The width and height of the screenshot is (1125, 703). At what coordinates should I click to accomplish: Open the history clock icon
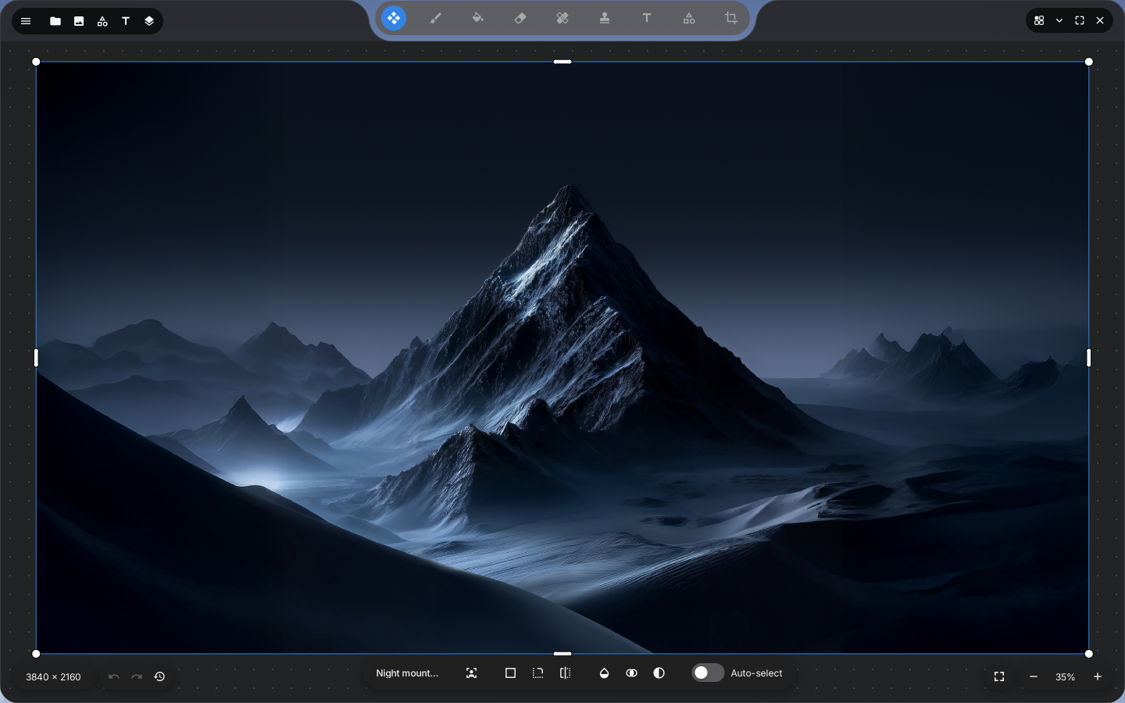[x=159, y=676]
